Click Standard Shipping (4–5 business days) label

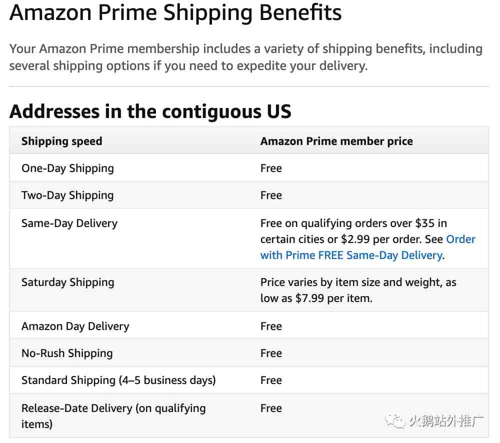point(118,380)
